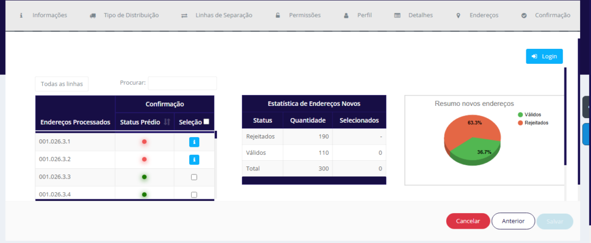Click the Login button

click(544, 56)
